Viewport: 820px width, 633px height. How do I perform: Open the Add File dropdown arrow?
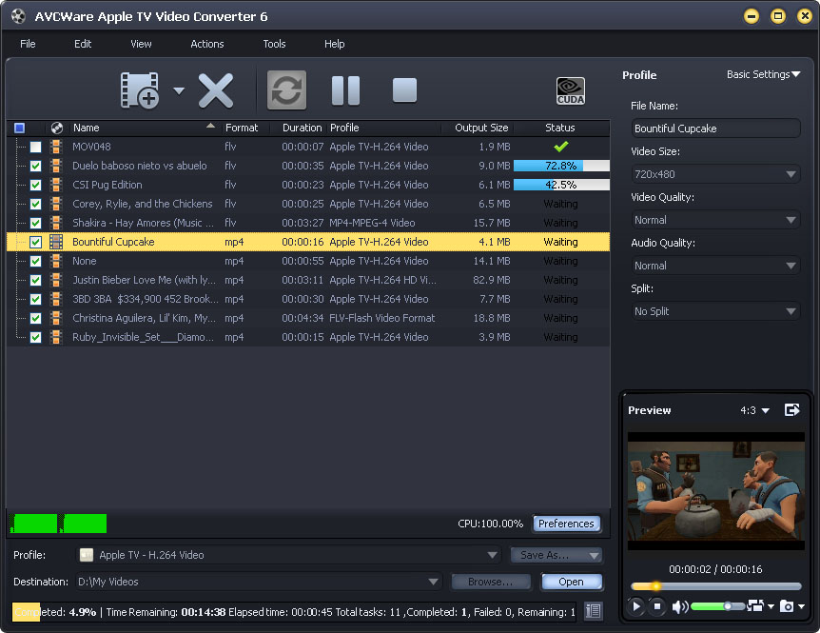[x=179, y=91]
